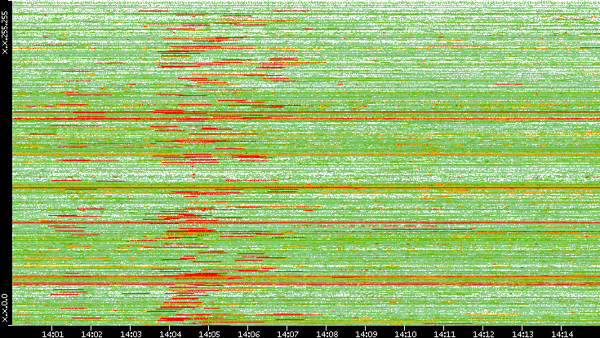Image resolution: width=600 pixels, height=338 pixels.
Task: Click the 14:03 time axis label
Action: click(131, 334)
